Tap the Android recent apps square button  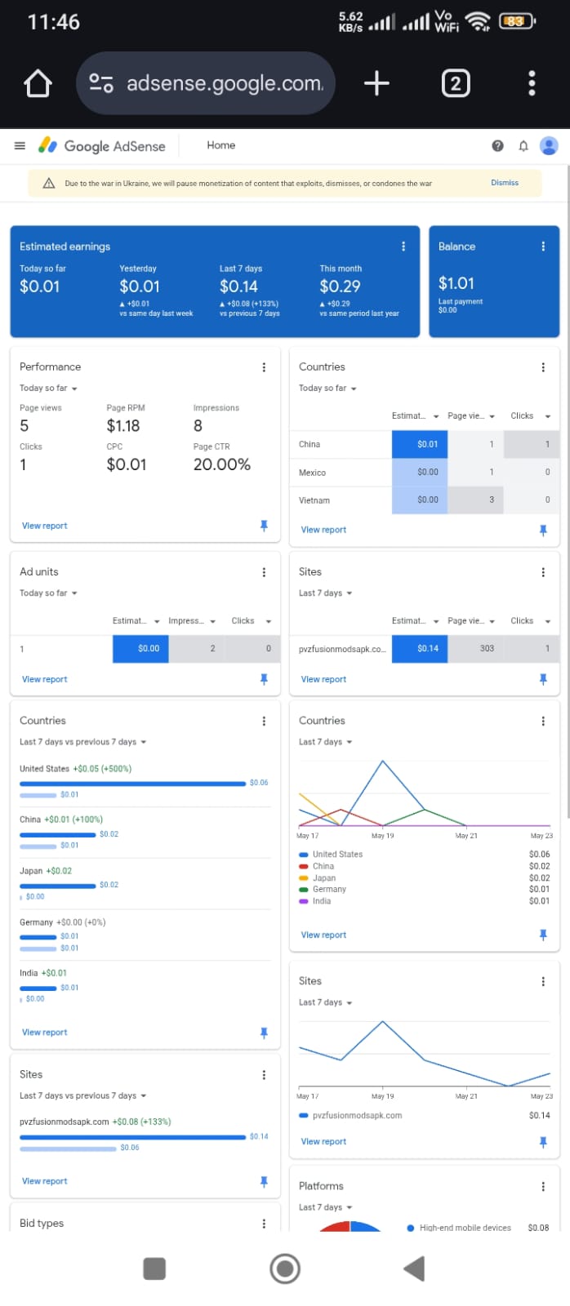pos(154,1268)
